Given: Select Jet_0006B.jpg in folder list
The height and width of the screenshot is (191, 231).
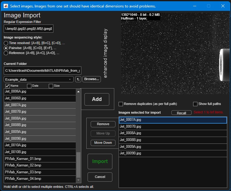Looking at the screenshot, I should point(40,98).
